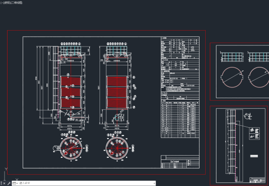Open command line customize wrench menu

tap(9, 183)
